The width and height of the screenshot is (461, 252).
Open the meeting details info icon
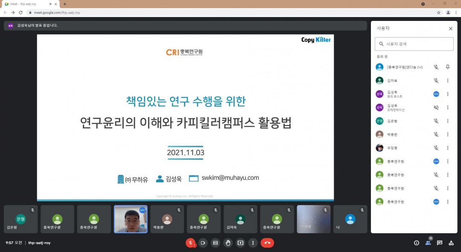coord(417,243)
